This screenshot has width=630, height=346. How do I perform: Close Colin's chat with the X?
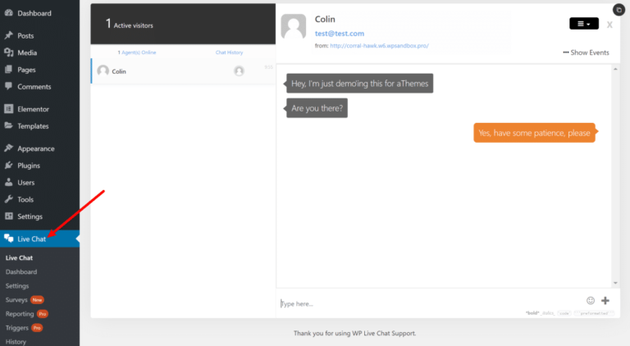coord(609,25)
